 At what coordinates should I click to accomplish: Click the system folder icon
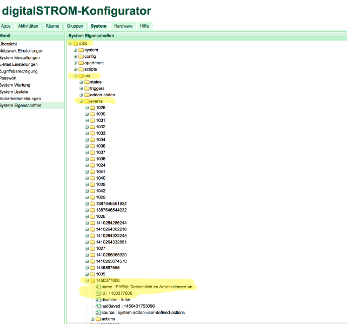[x=81, y=50]
